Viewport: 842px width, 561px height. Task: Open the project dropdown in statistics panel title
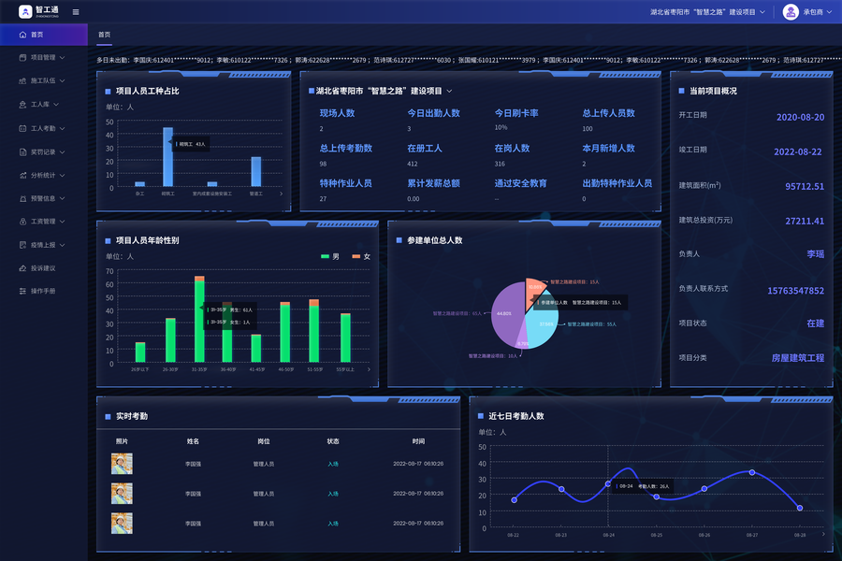449,92
